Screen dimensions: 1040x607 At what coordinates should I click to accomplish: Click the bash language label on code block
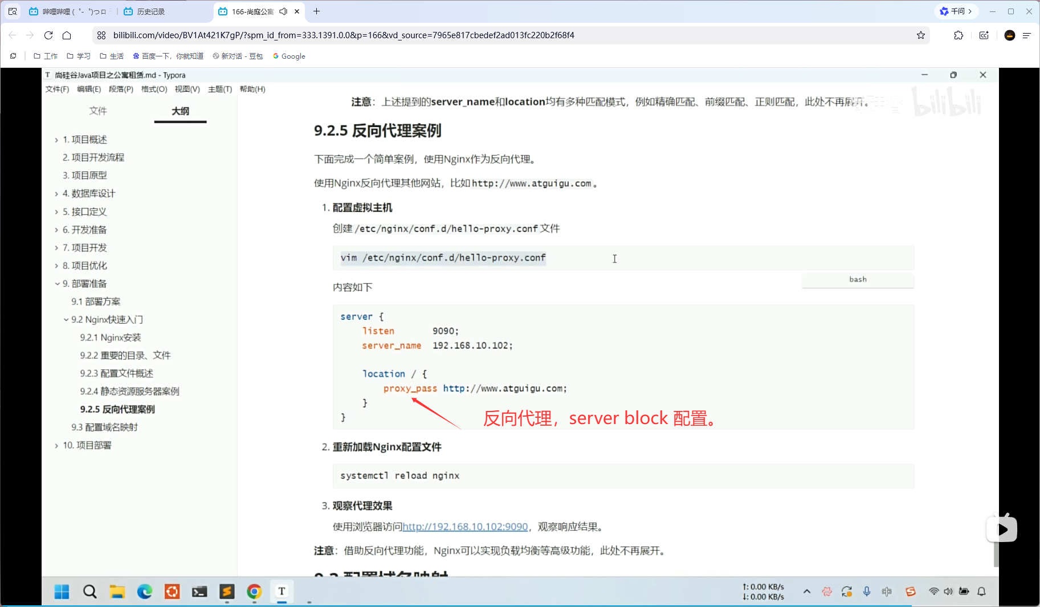coord(858,279)
